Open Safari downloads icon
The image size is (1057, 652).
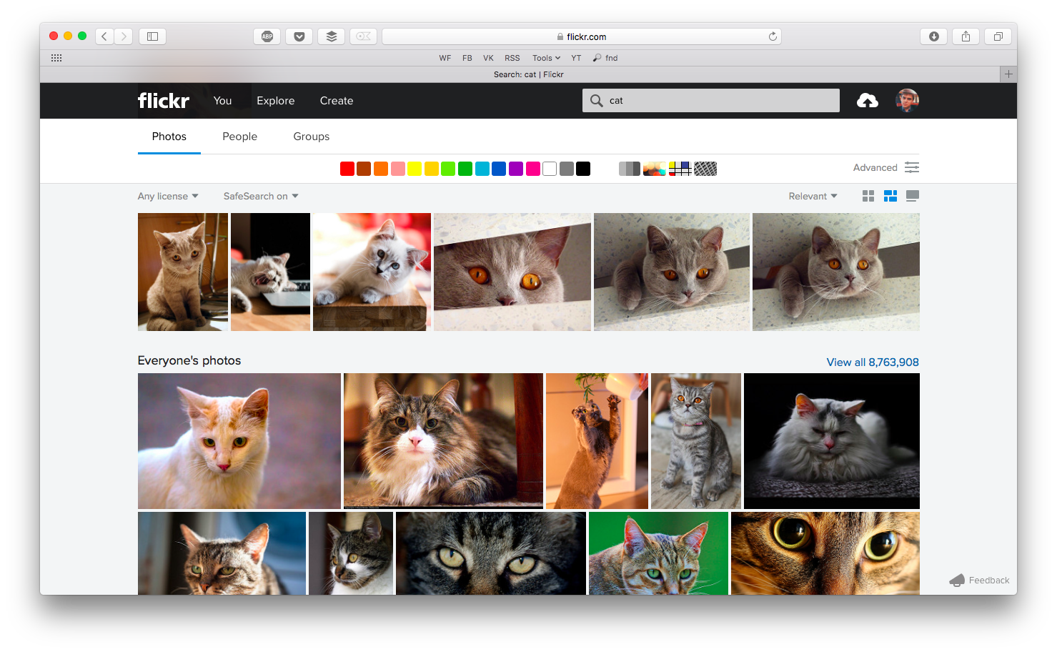[x=933, y=36]
